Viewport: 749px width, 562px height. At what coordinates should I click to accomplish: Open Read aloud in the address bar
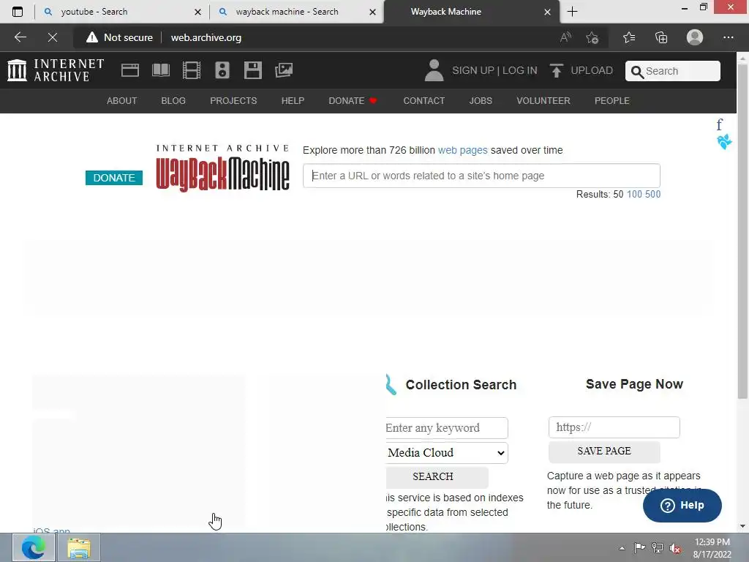pos(565,37)
